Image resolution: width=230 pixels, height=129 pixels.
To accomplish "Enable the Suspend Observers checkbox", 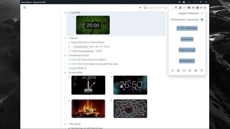I will pos(202,13).
